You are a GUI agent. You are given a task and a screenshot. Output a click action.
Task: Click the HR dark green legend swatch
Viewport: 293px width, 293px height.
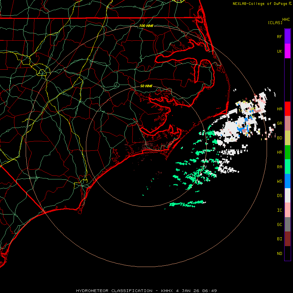(x=287, y=152)
